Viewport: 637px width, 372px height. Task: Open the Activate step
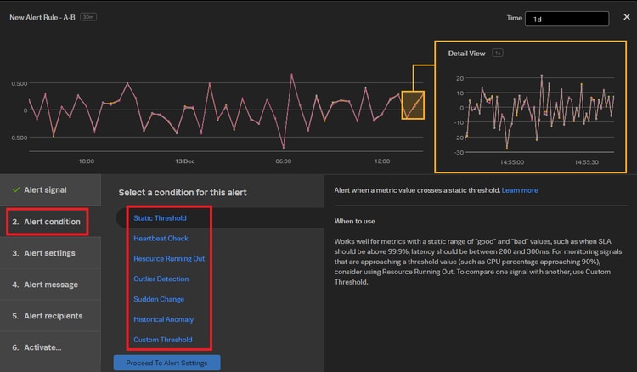coord(42,347)
